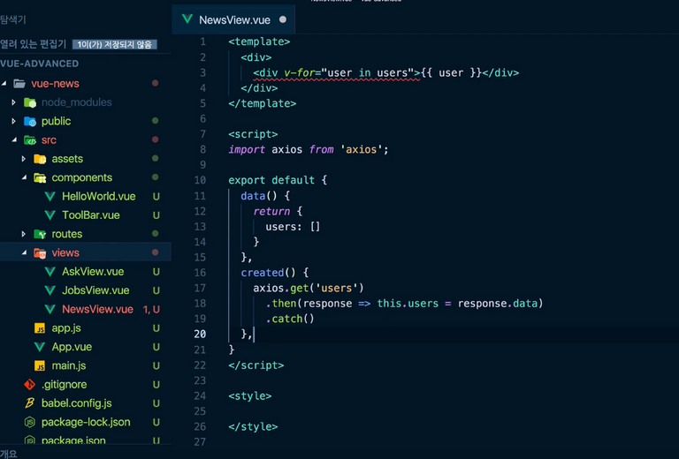Screen dimensions: 679x459
Task: Click the 열려 있는 편집기 section header
Action: [x=33, y=44]
